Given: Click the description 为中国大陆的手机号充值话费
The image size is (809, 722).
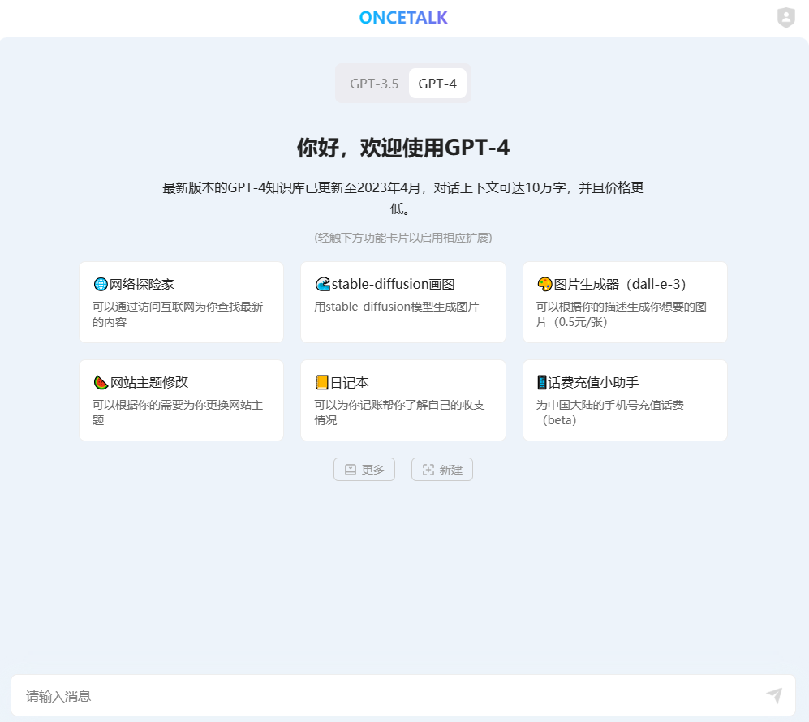Looking at the screenshot, I should pos(610,413).
